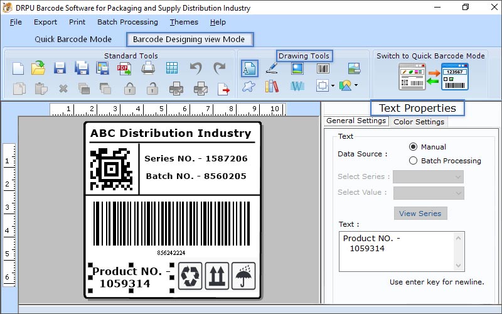Open the books library icon
The height and width of the screenshot is (314, 502).
272,86
